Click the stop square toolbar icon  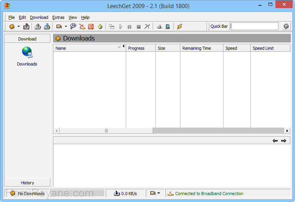(138, 27)
